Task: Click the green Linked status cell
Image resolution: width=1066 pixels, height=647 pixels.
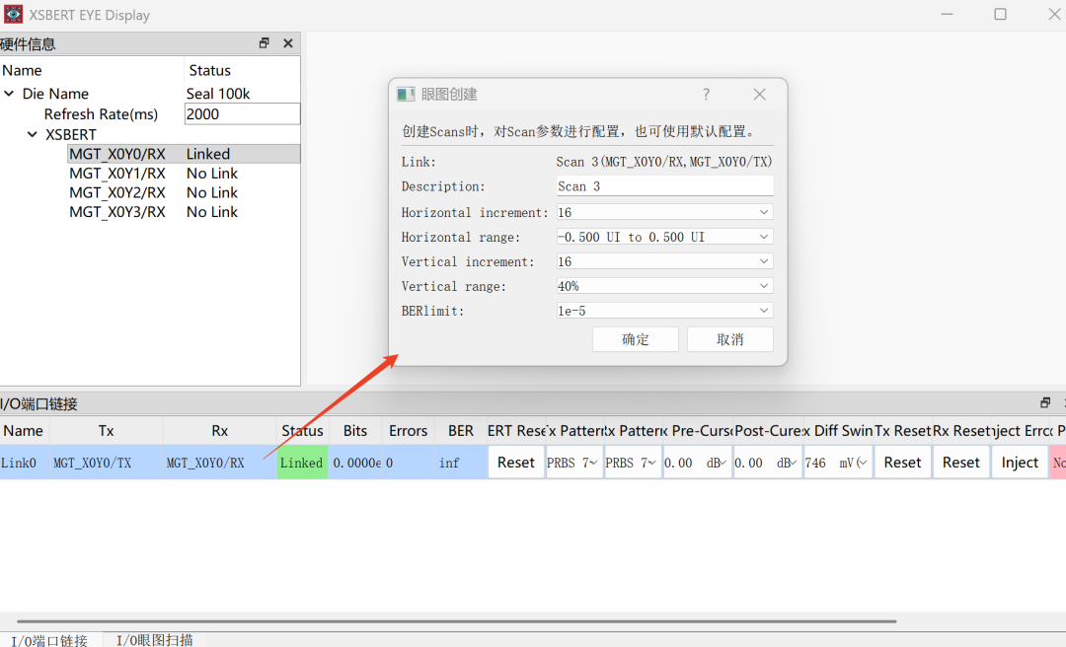Action: point(302,463)
